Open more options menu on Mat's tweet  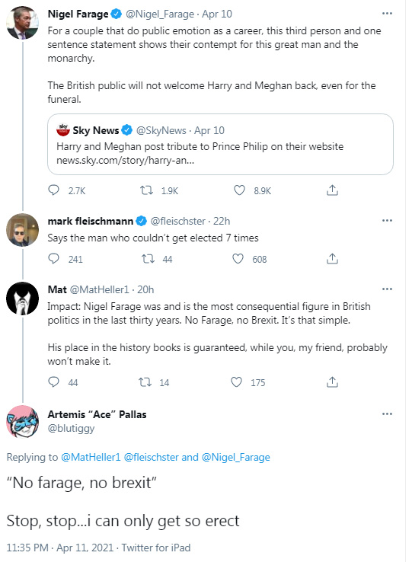387,289
